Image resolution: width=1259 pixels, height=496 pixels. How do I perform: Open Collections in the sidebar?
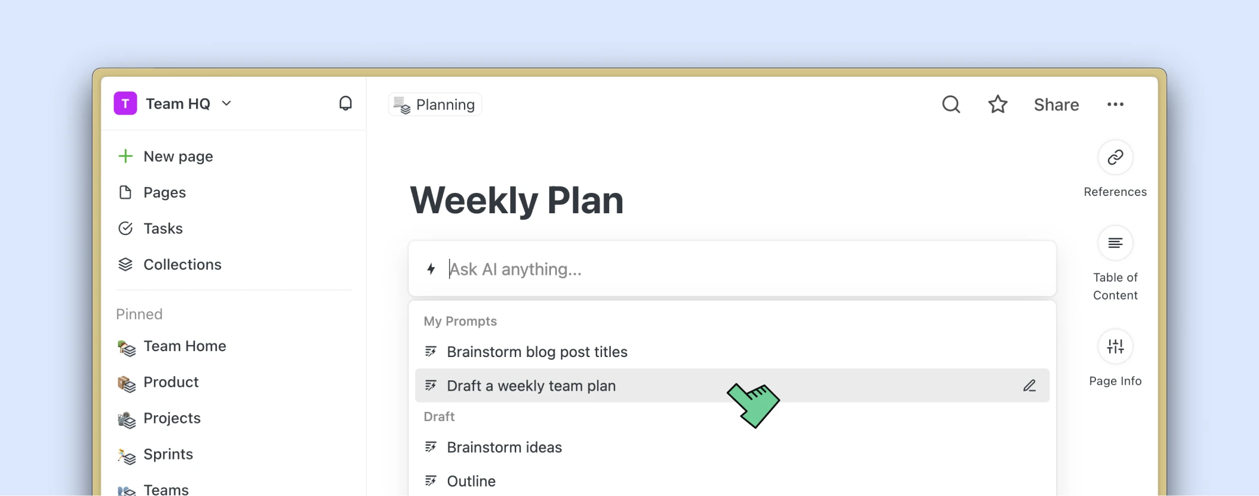[182, 264]
